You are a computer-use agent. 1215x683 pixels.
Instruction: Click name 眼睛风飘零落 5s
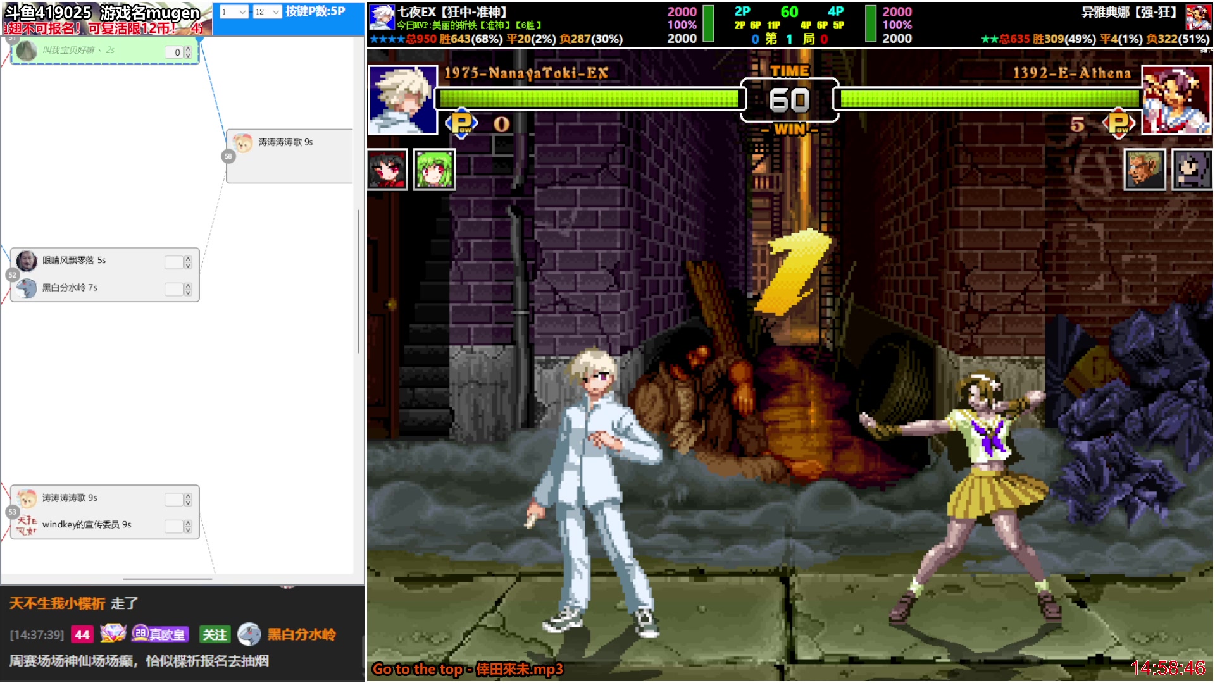74,261
